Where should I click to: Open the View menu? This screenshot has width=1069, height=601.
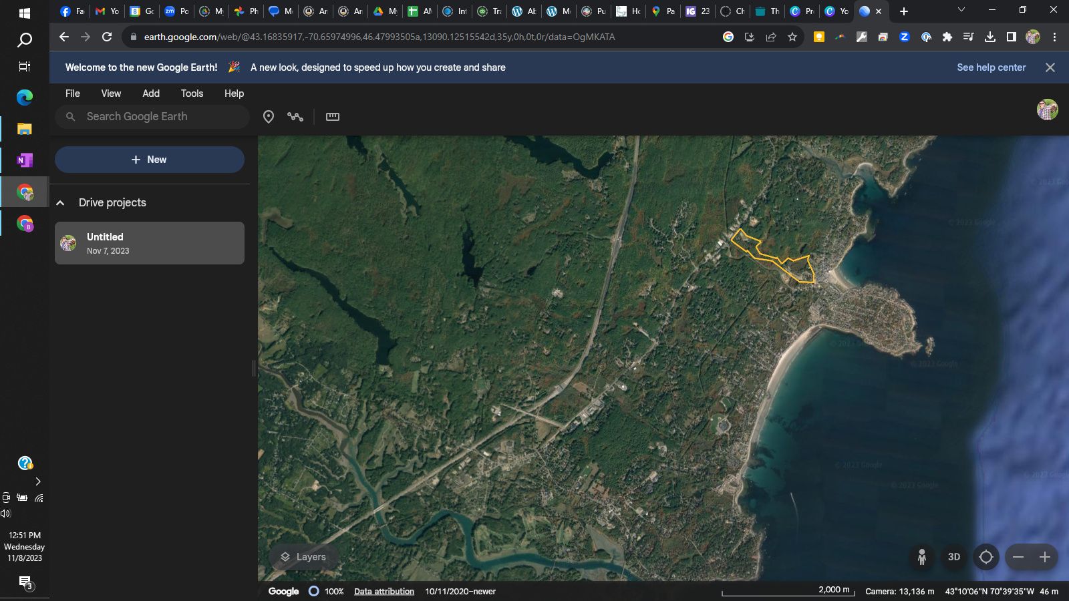tap(111, 93)
